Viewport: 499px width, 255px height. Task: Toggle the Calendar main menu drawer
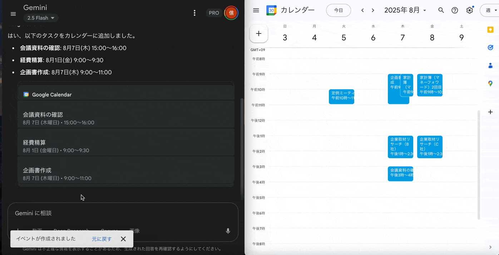[256, 10]
